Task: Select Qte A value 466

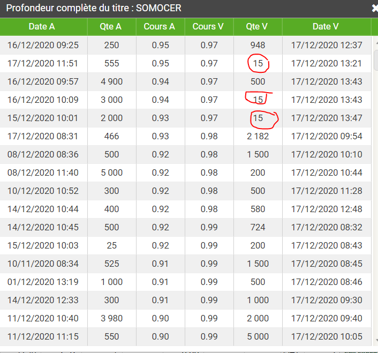Action: 111,136
